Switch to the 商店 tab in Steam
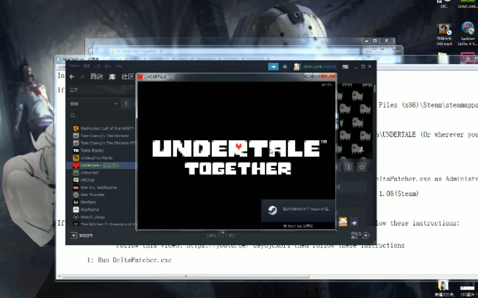478x298 pixels. tap(97, 77)
